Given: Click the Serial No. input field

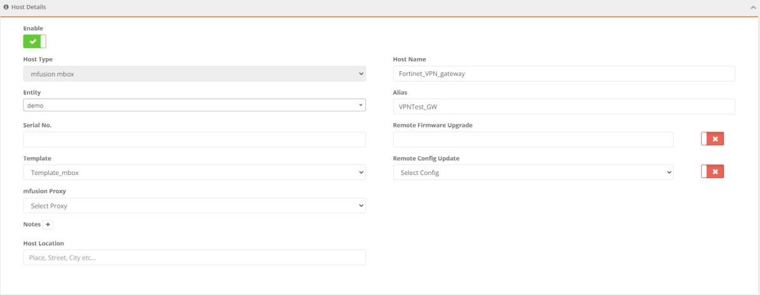Looking at the screenshot, I should tap(194, 140).
